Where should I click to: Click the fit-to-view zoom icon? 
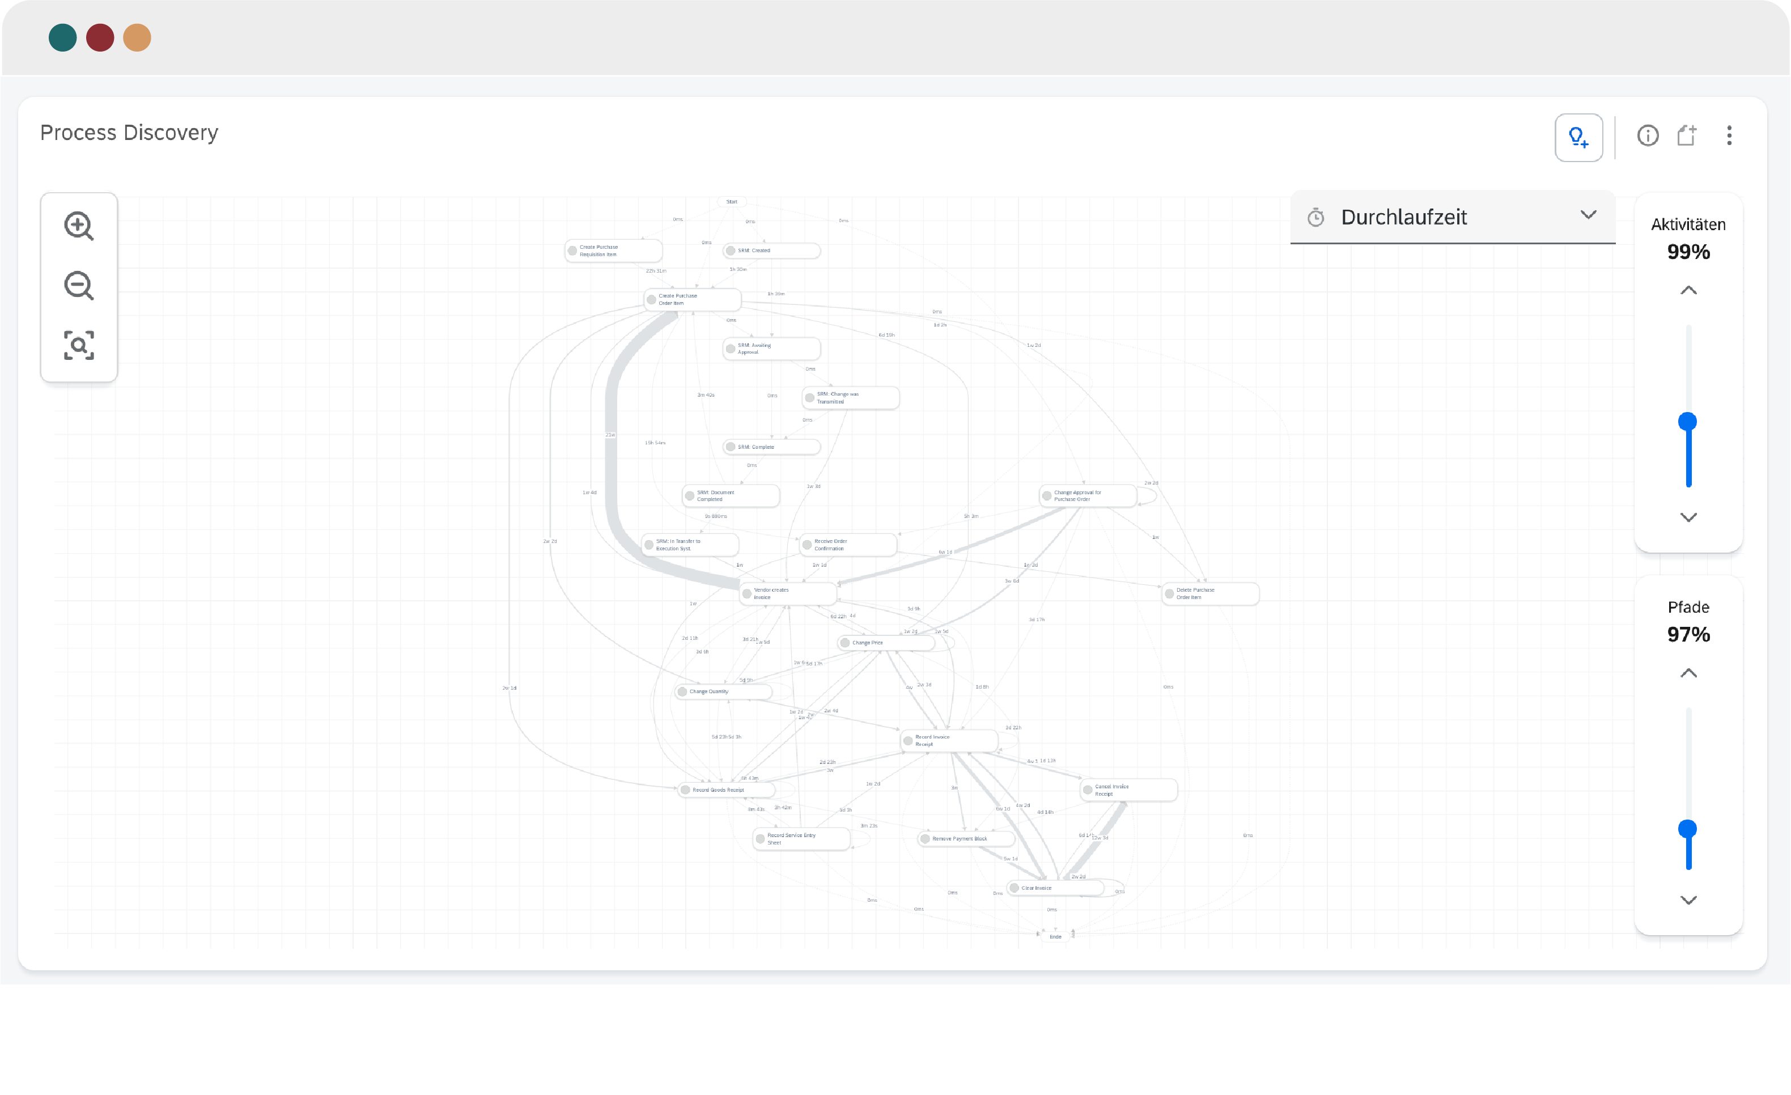pos(79,345)
